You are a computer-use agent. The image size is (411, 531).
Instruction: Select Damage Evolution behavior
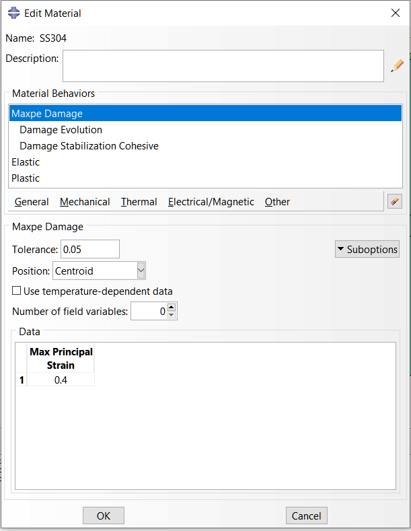pos(61,130)
